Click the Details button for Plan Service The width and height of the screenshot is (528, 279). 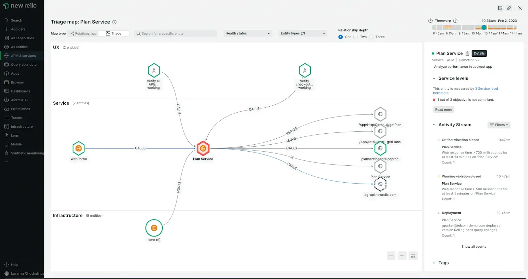pos(479,53)
